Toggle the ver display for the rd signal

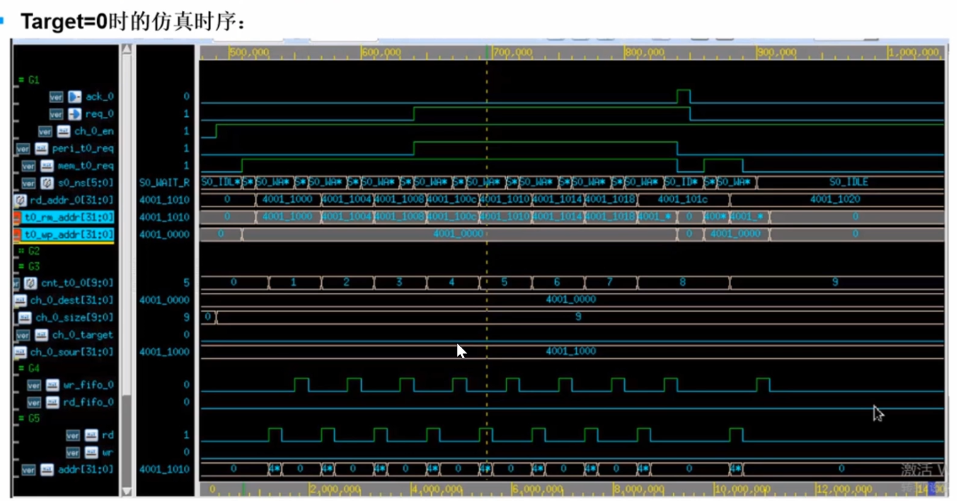click(73, 435)
